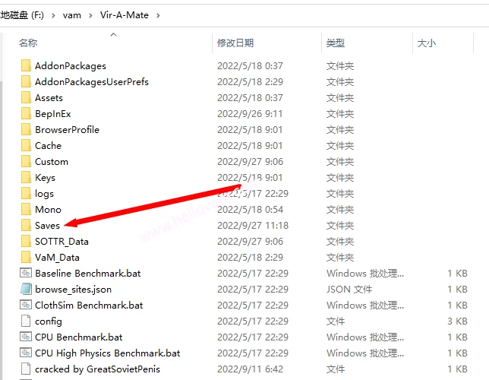
Task: Select the CPU Benchmark.bat file icon
Action: [x=26, y=337]
